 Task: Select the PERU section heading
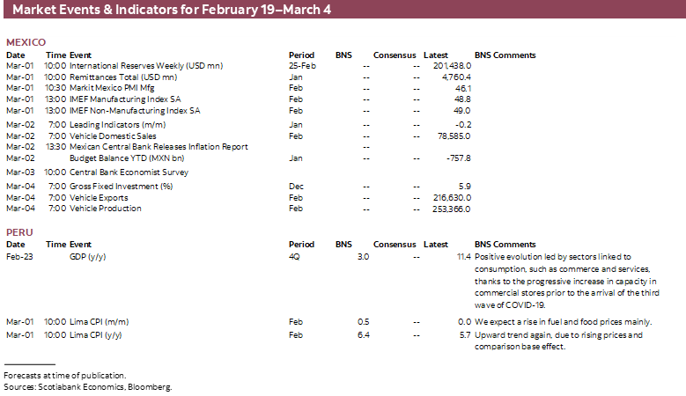coord(19,231)
